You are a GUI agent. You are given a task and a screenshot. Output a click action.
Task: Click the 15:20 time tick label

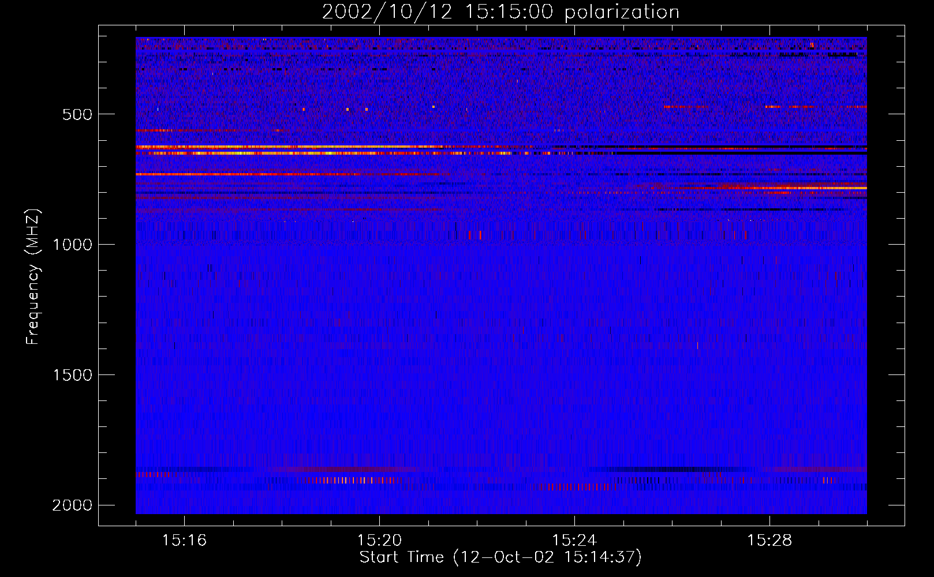pos(380,541)
